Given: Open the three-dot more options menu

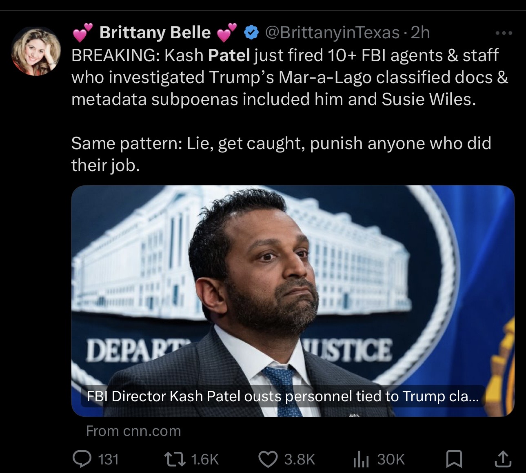Looking at the screenshot, I should click(x=504, y=33).
